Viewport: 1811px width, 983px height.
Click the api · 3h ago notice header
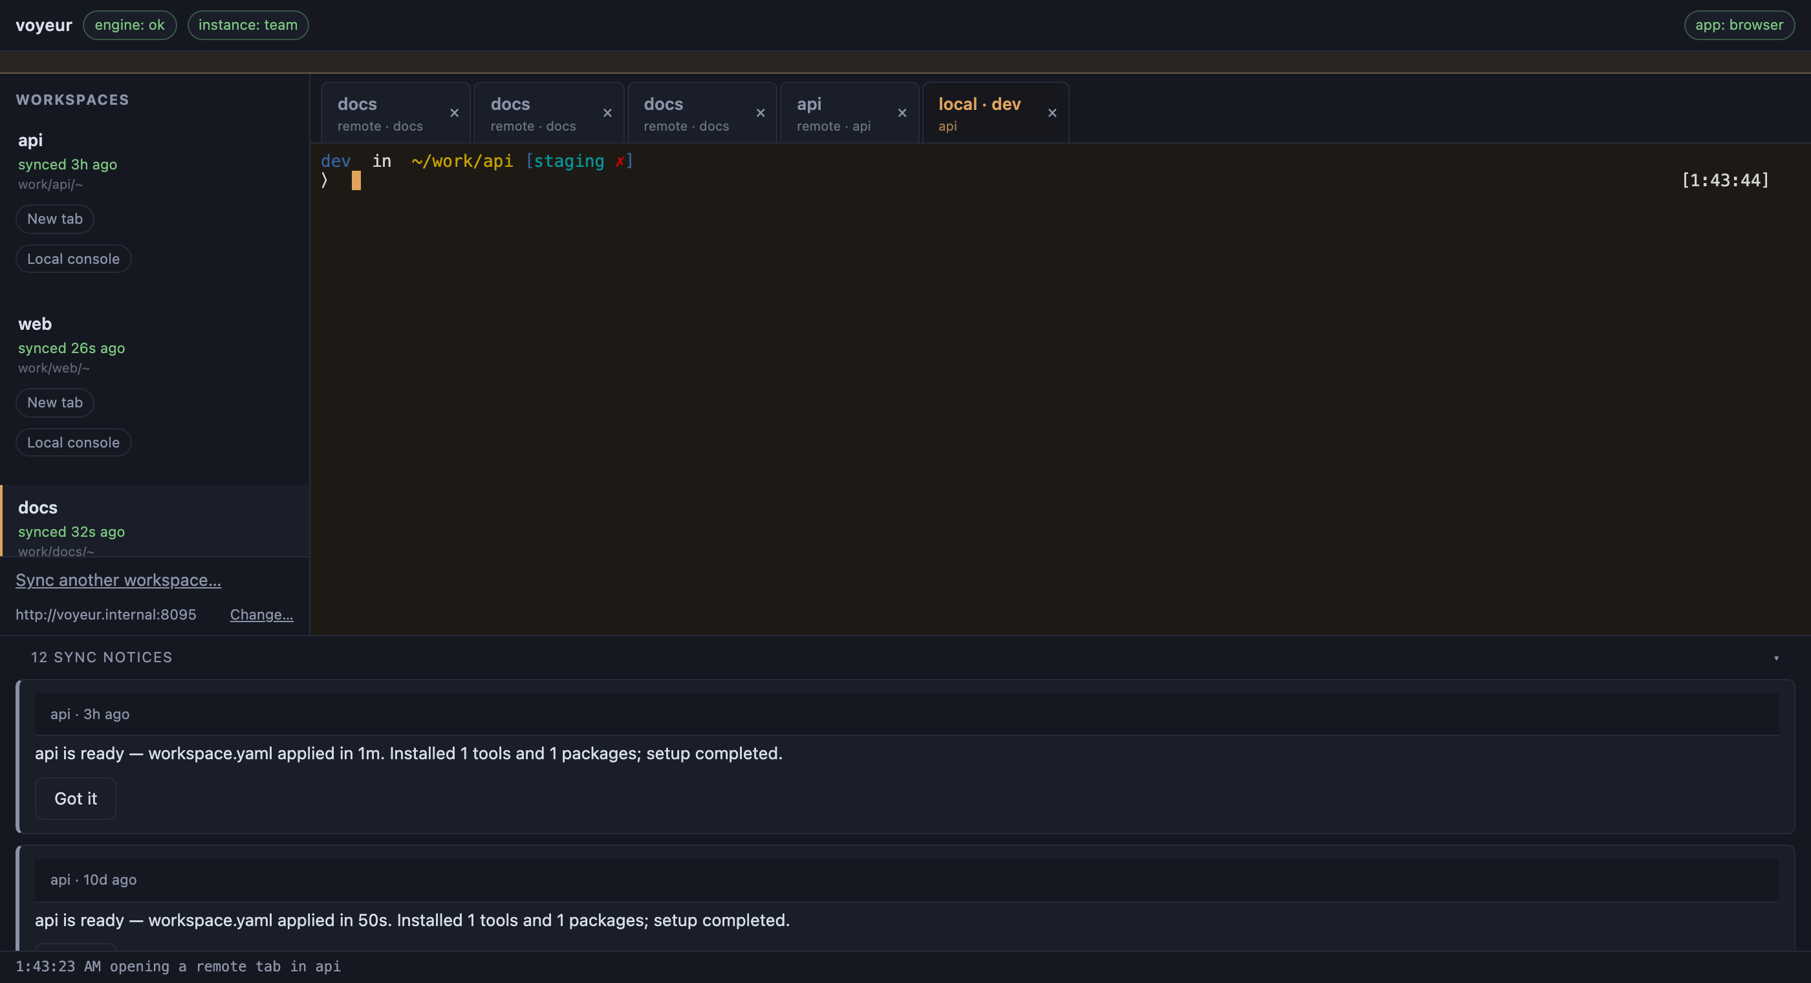pos(906,714)
